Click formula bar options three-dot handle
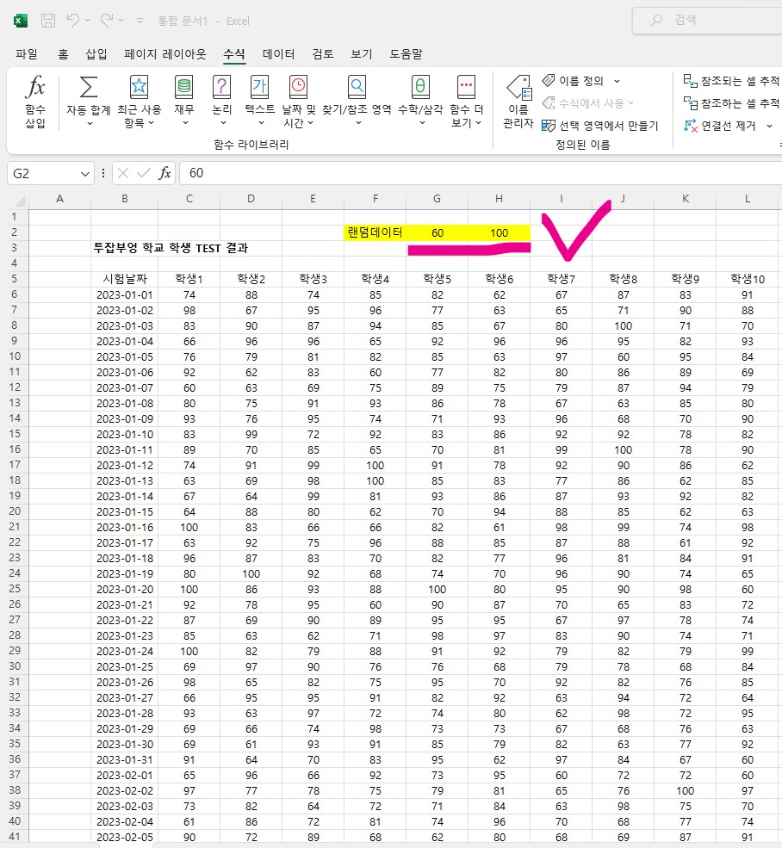Image resolution: width=782 pixels, height=848 pixels. 102,173
